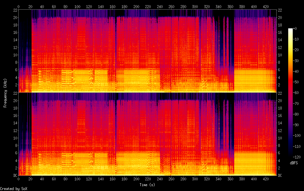
Task: Click the '10' kHz tick left of the upper channel
Action: 14,55
